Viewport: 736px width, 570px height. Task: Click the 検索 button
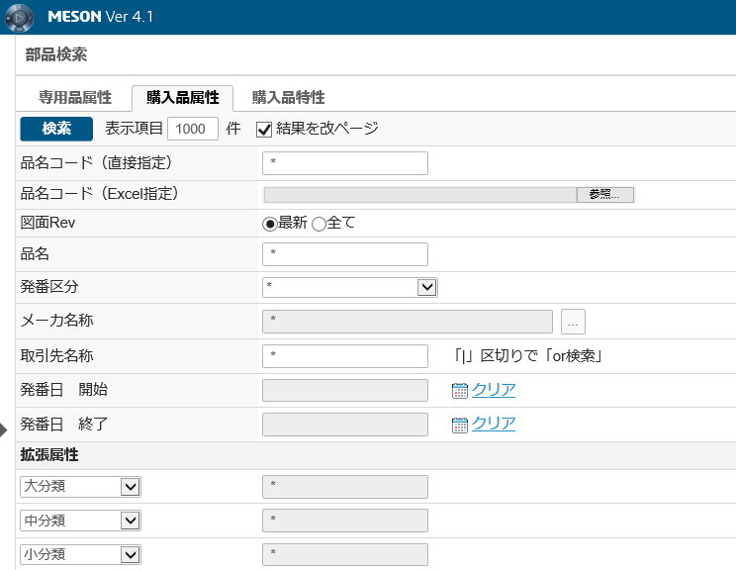click(56, 129)
